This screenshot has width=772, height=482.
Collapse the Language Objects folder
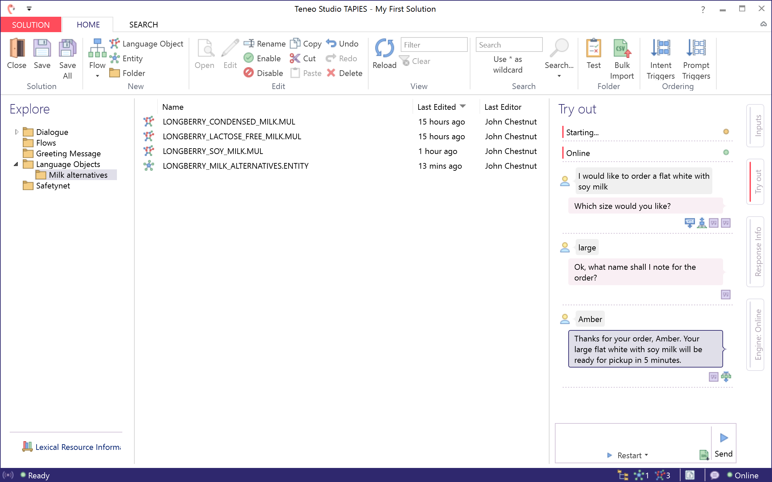(x=16, y=164)
